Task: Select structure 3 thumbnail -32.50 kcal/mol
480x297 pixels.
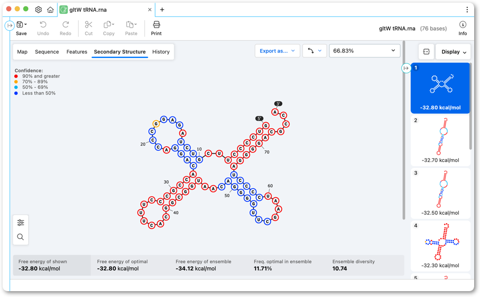Action: [x=440, y=193]
